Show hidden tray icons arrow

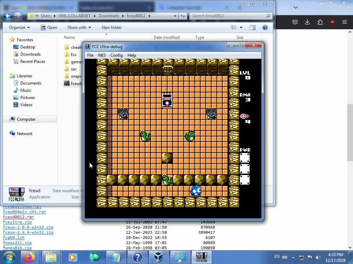pos(293,257)
